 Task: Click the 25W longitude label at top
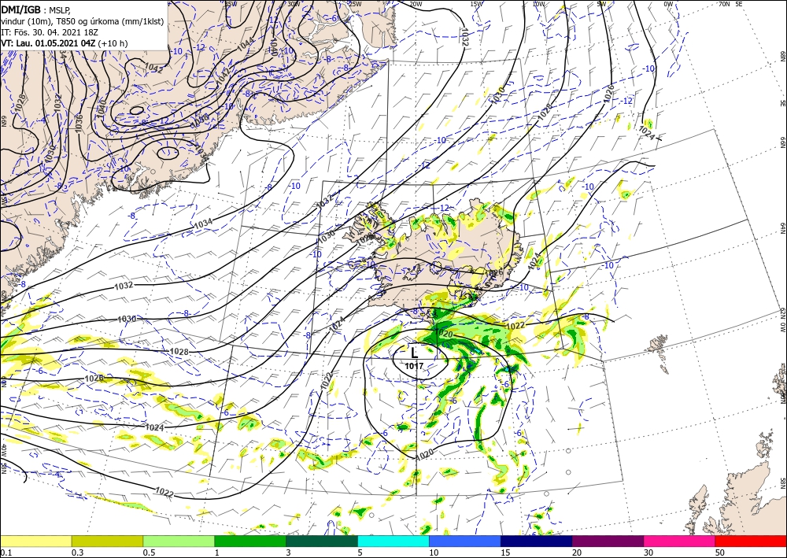[355, 4]
